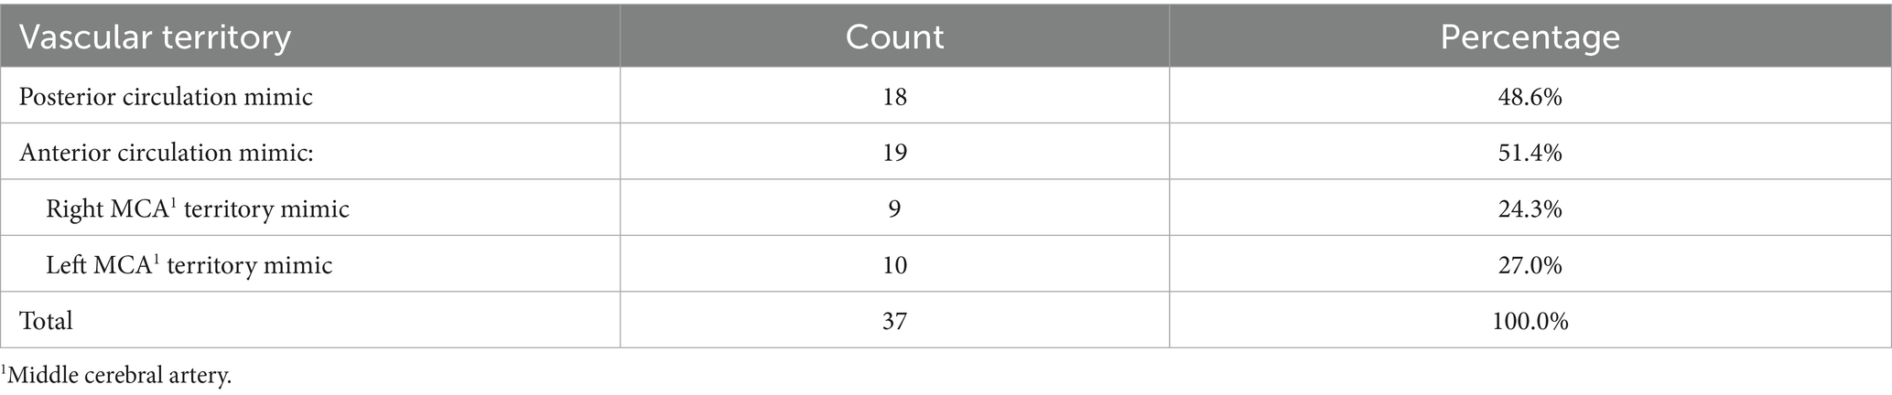Select the Left MCA territory mimic label
1892x395 pixels.
click(x=189, y=265)
